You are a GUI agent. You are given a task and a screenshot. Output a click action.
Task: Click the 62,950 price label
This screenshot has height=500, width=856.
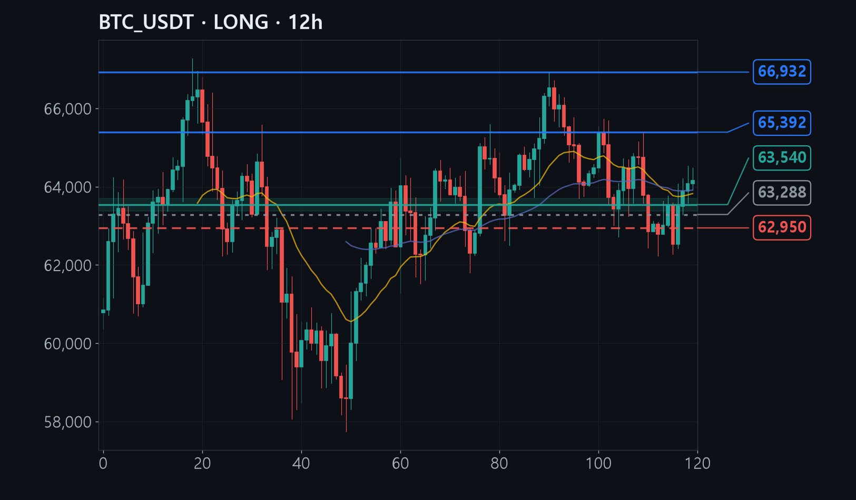pos(782,227)
